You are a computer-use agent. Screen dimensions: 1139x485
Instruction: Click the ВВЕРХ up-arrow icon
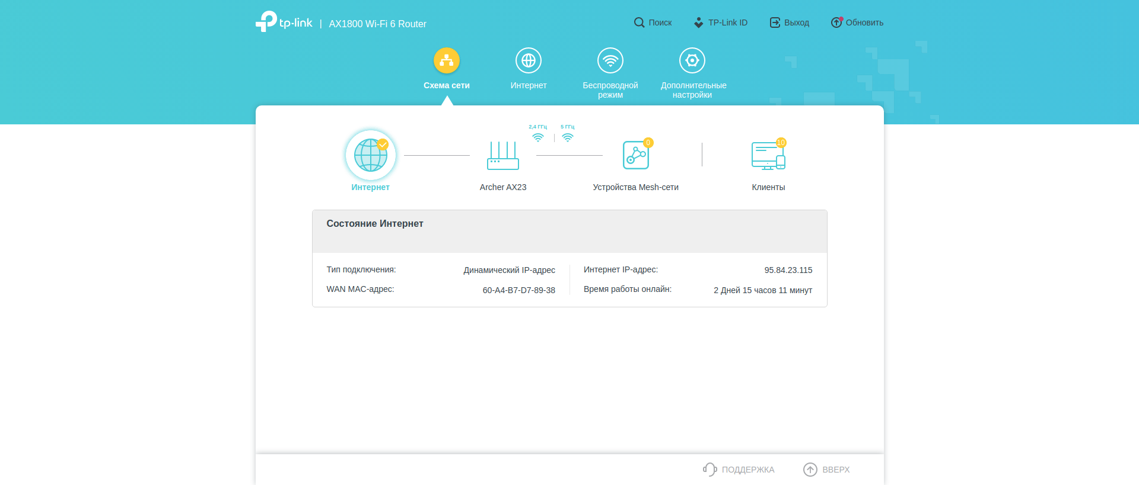pos(810,470)
